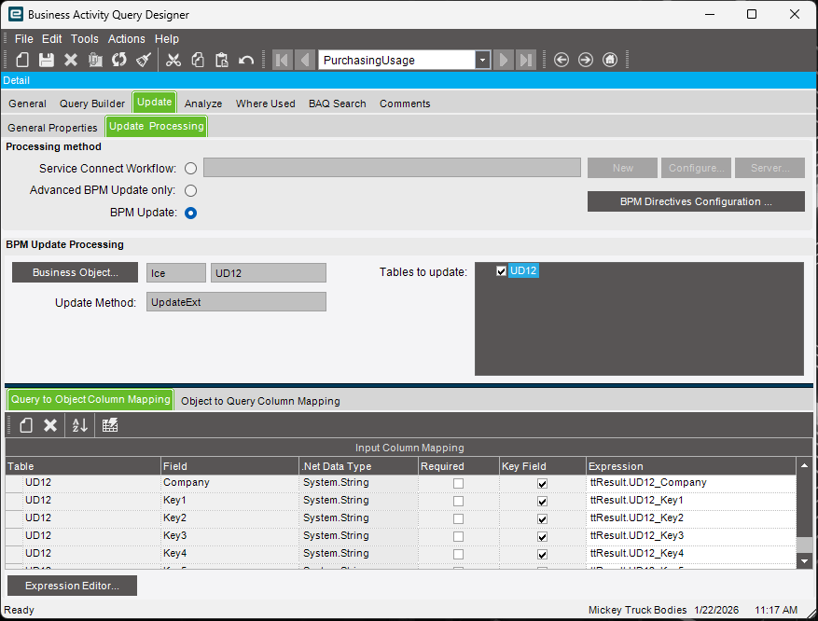Click the BPM Directives Configuration button
Image resolution: width=818 pixels, height=621 pixels.
coord(696,201)
